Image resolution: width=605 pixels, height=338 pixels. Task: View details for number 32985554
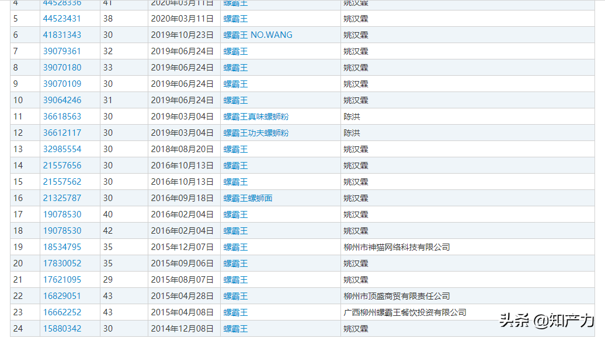coord(62,149)
